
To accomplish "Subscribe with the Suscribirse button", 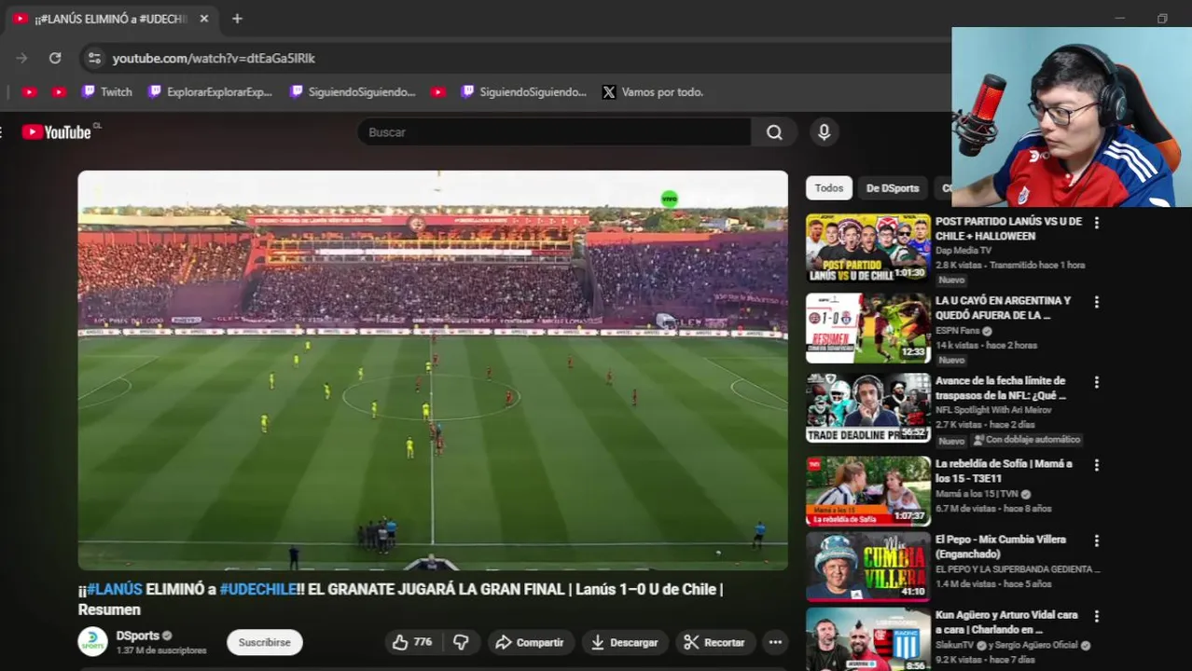I will pyautogui.click(x=264, y=642).
